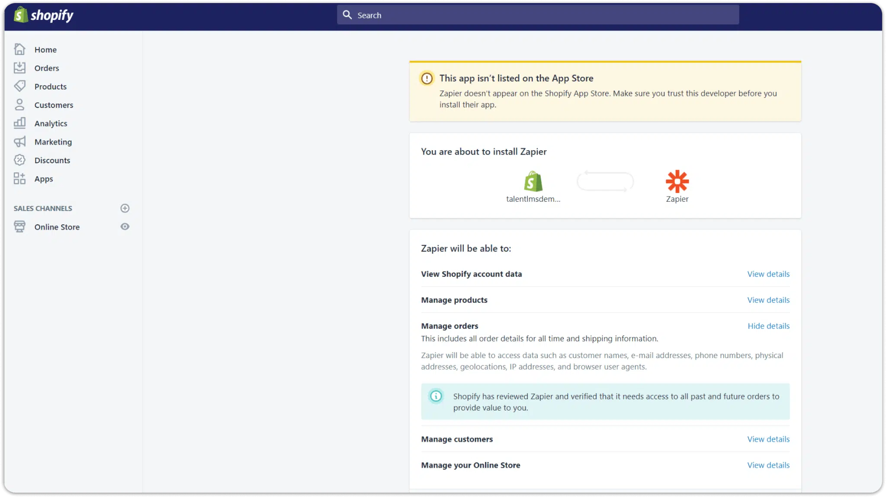The image size is (886, 497).
Task: Expand Manage products View details
Action: pyautogui.click(x=768, y=300)
